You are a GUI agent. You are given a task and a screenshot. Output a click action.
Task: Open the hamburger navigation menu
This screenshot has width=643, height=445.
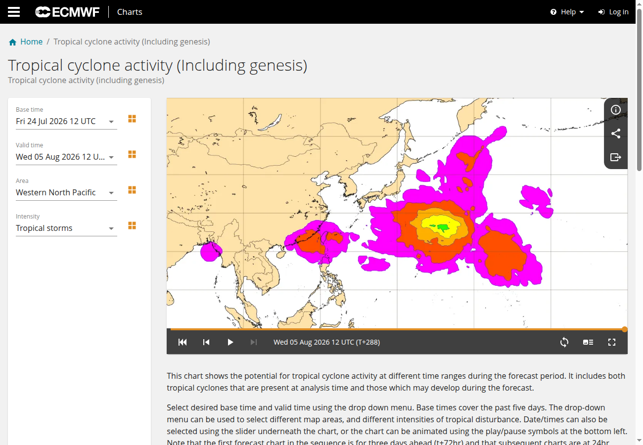point(14,12)
